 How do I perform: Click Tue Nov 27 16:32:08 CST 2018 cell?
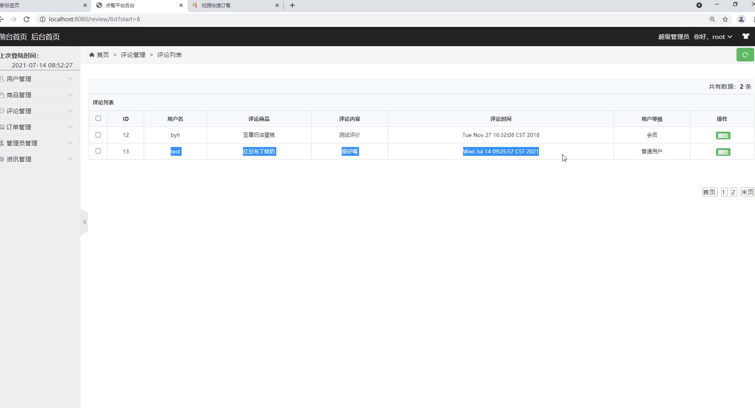pos(501,135)
